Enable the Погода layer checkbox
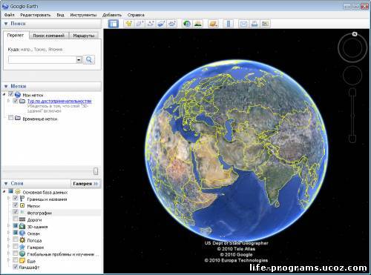The image size is (371, 275). tap(16, 239)
